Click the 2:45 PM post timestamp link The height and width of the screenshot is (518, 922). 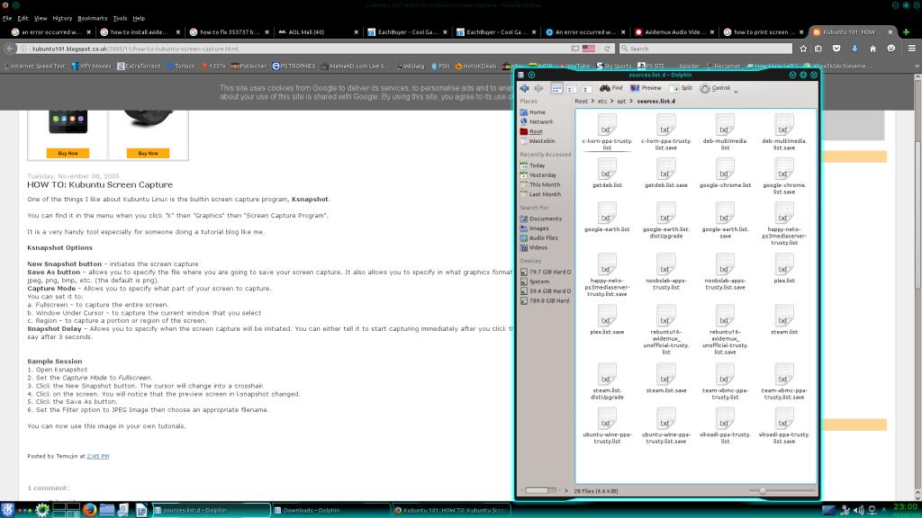point(97,458)
